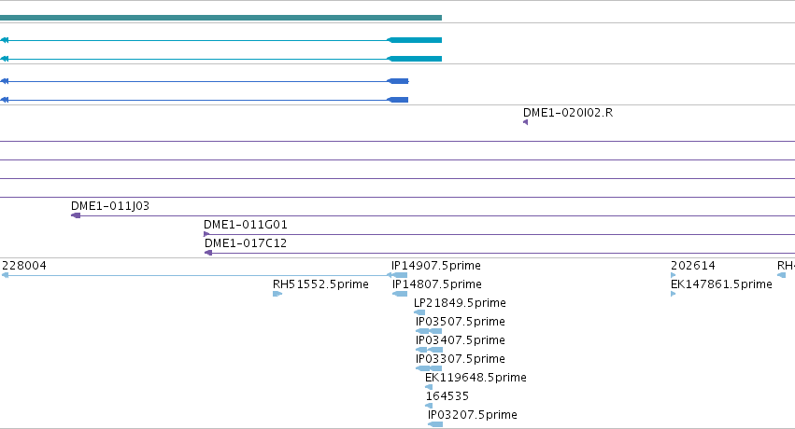The height and width of the screenshot is (429, 795).
Task: Select the 228004 feature label
Action: click(24, 266)
